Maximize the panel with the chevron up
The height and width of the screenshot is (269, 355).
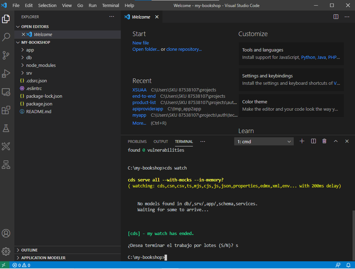[x=335, y=141]
